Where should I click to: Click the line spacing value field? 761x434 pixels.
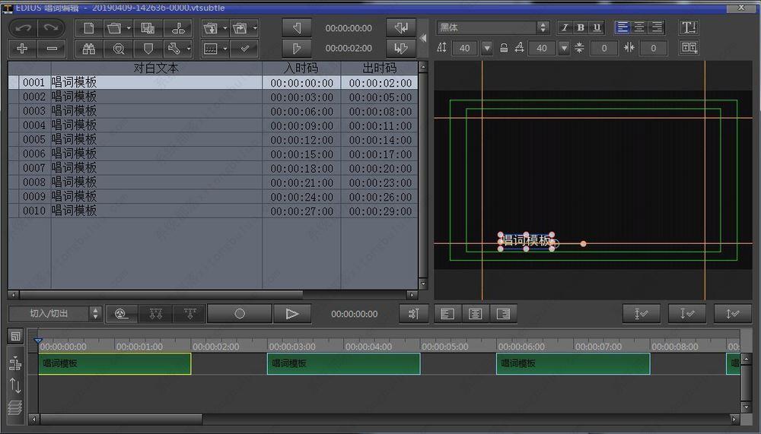(x=603, y=48)
